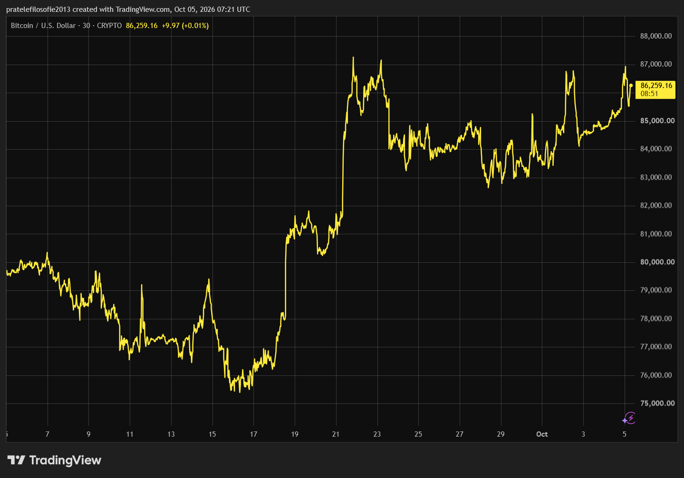
Task: Click date 25 on the time axis
Action: [x=418, y=434]
